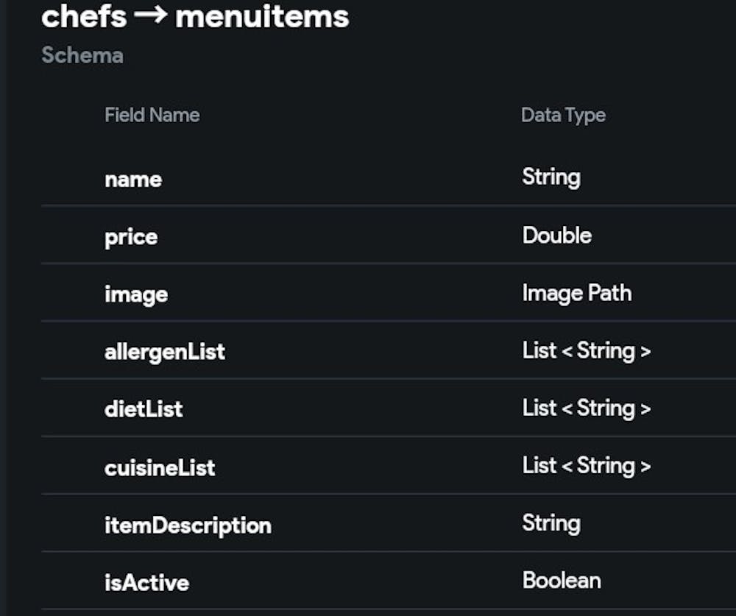Click the String type for itemDescription
The height and width of the screenshot is (616, 736).
coord(551,523)
